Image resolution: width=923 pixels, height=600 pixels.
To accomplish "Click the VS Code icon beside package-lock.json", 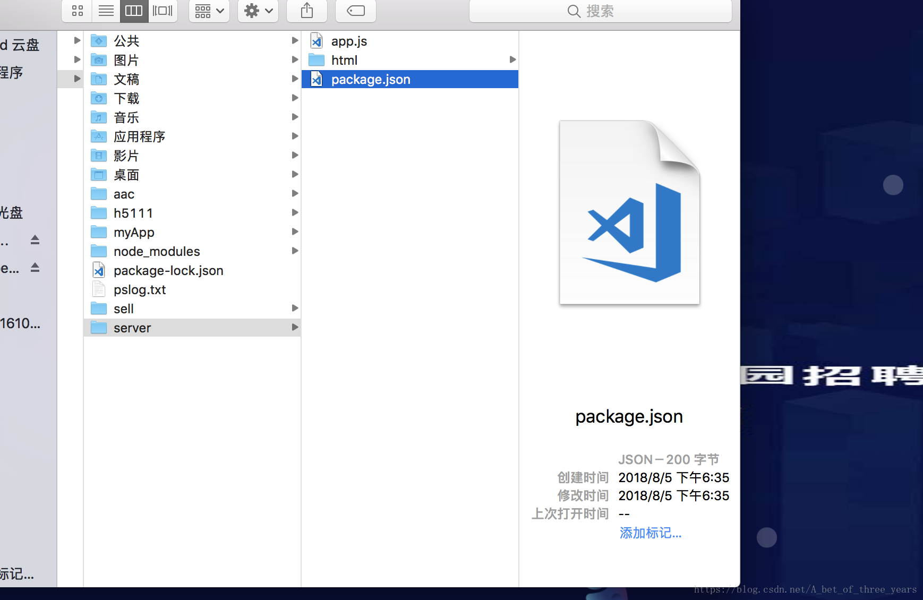I will [99, 270].
